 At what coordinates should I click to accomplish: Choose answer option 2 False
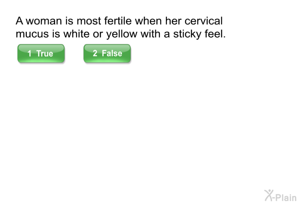pyautogui.click(x=107, y=53)
